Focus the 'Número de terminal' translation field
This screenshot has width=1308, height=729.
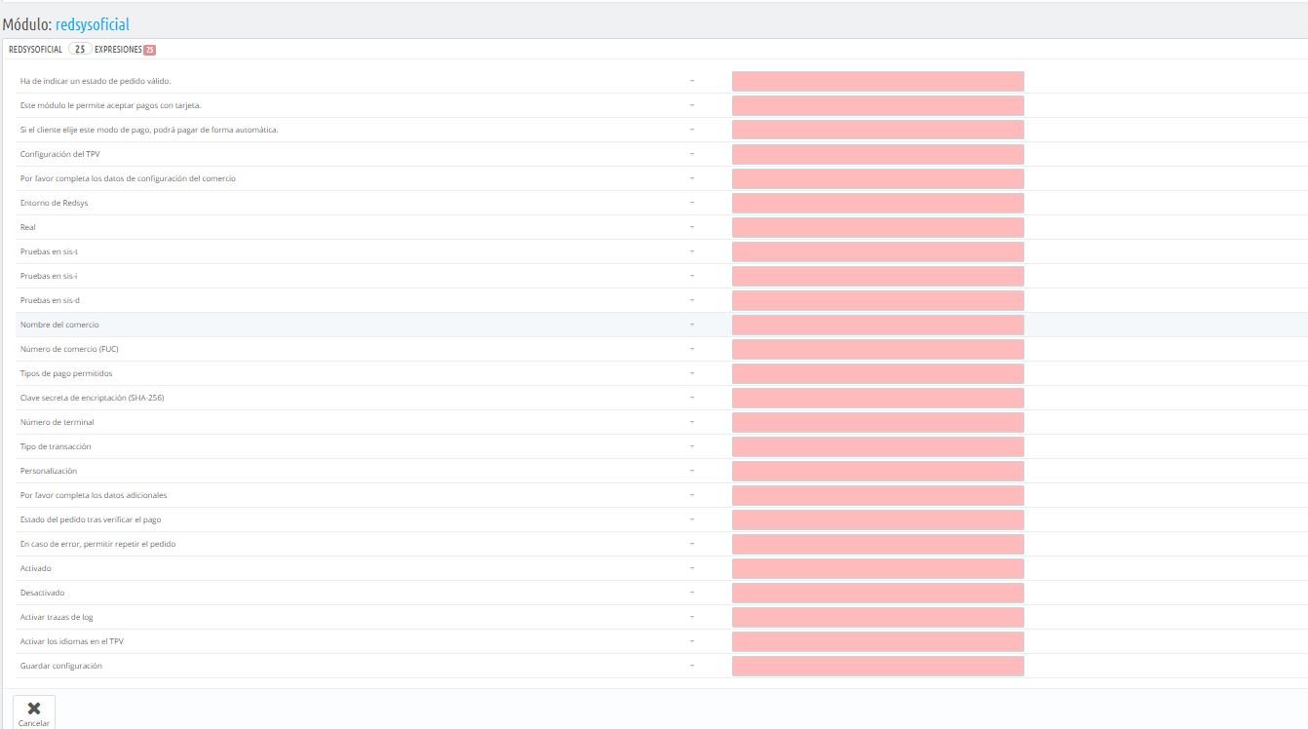(877, 422)
